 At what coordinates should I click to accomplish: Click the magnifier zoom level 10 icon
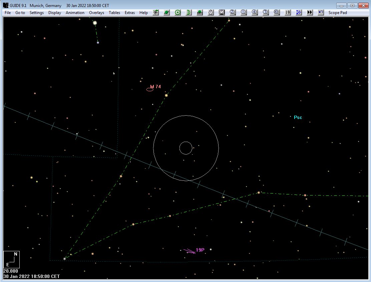click(277, 12)
